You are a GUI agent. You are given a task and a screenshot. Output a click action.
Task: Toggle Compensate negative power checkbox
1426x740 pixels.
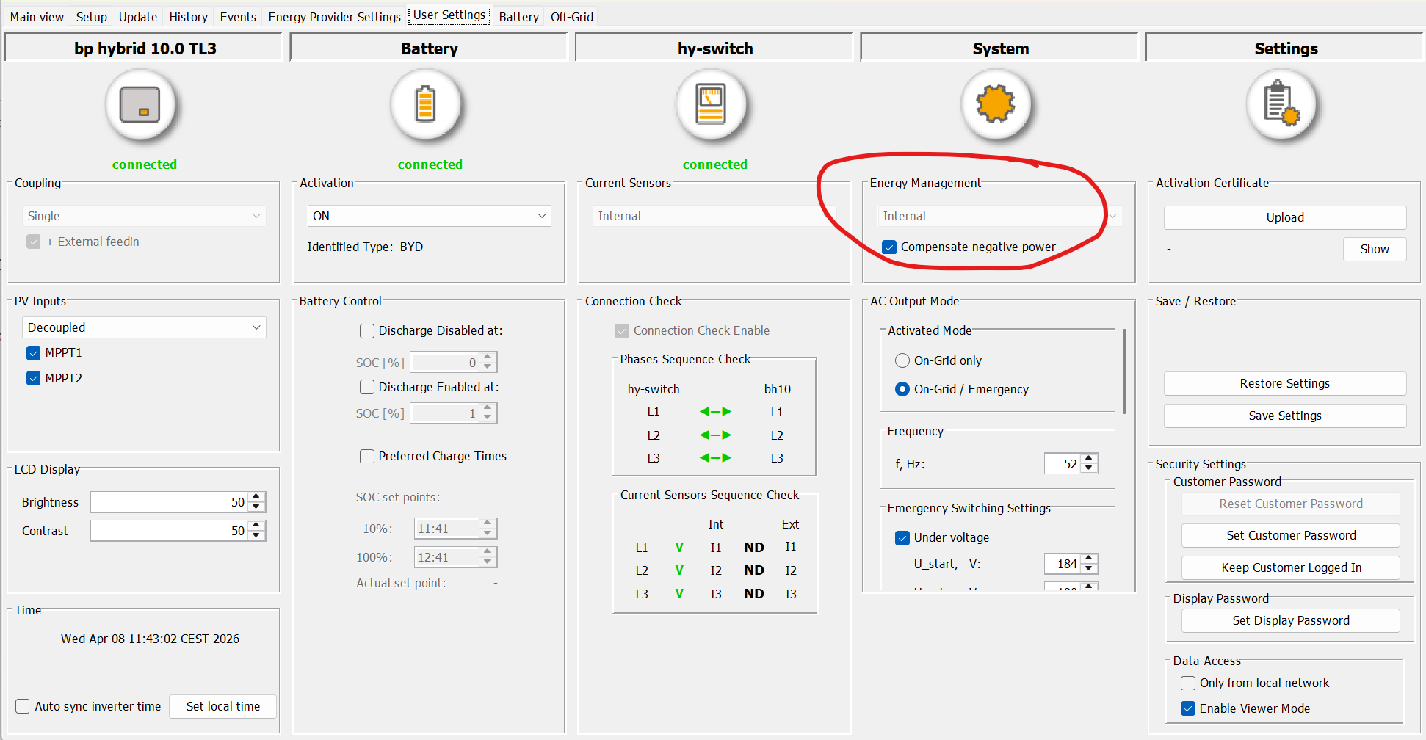[x=889, y=247]
